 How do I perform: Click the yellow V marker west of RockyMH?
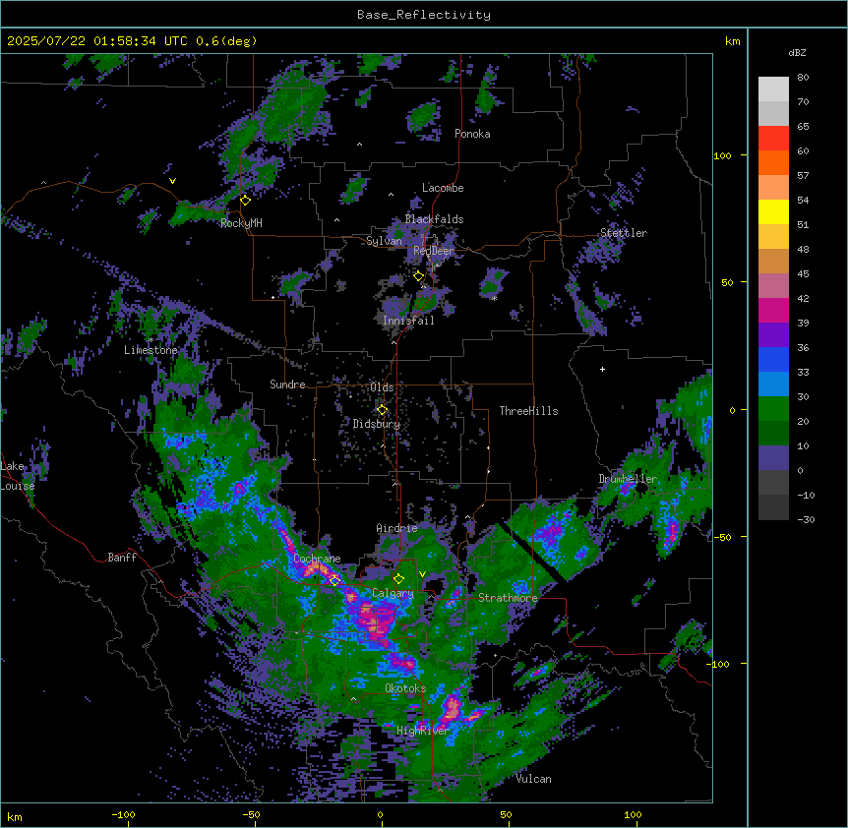pos(172,181)
